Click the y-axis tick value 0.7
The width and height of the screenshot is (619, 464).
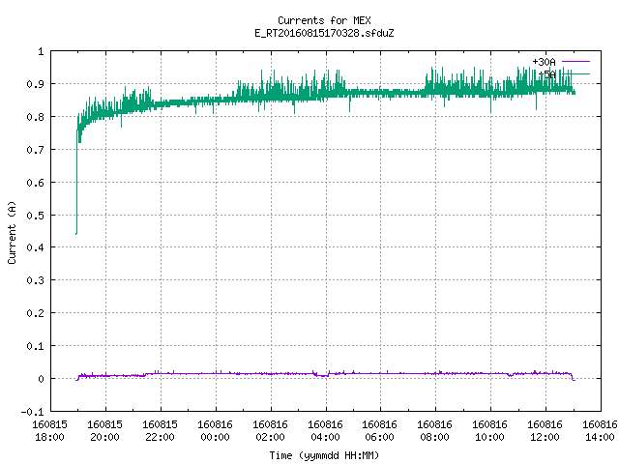35,150
